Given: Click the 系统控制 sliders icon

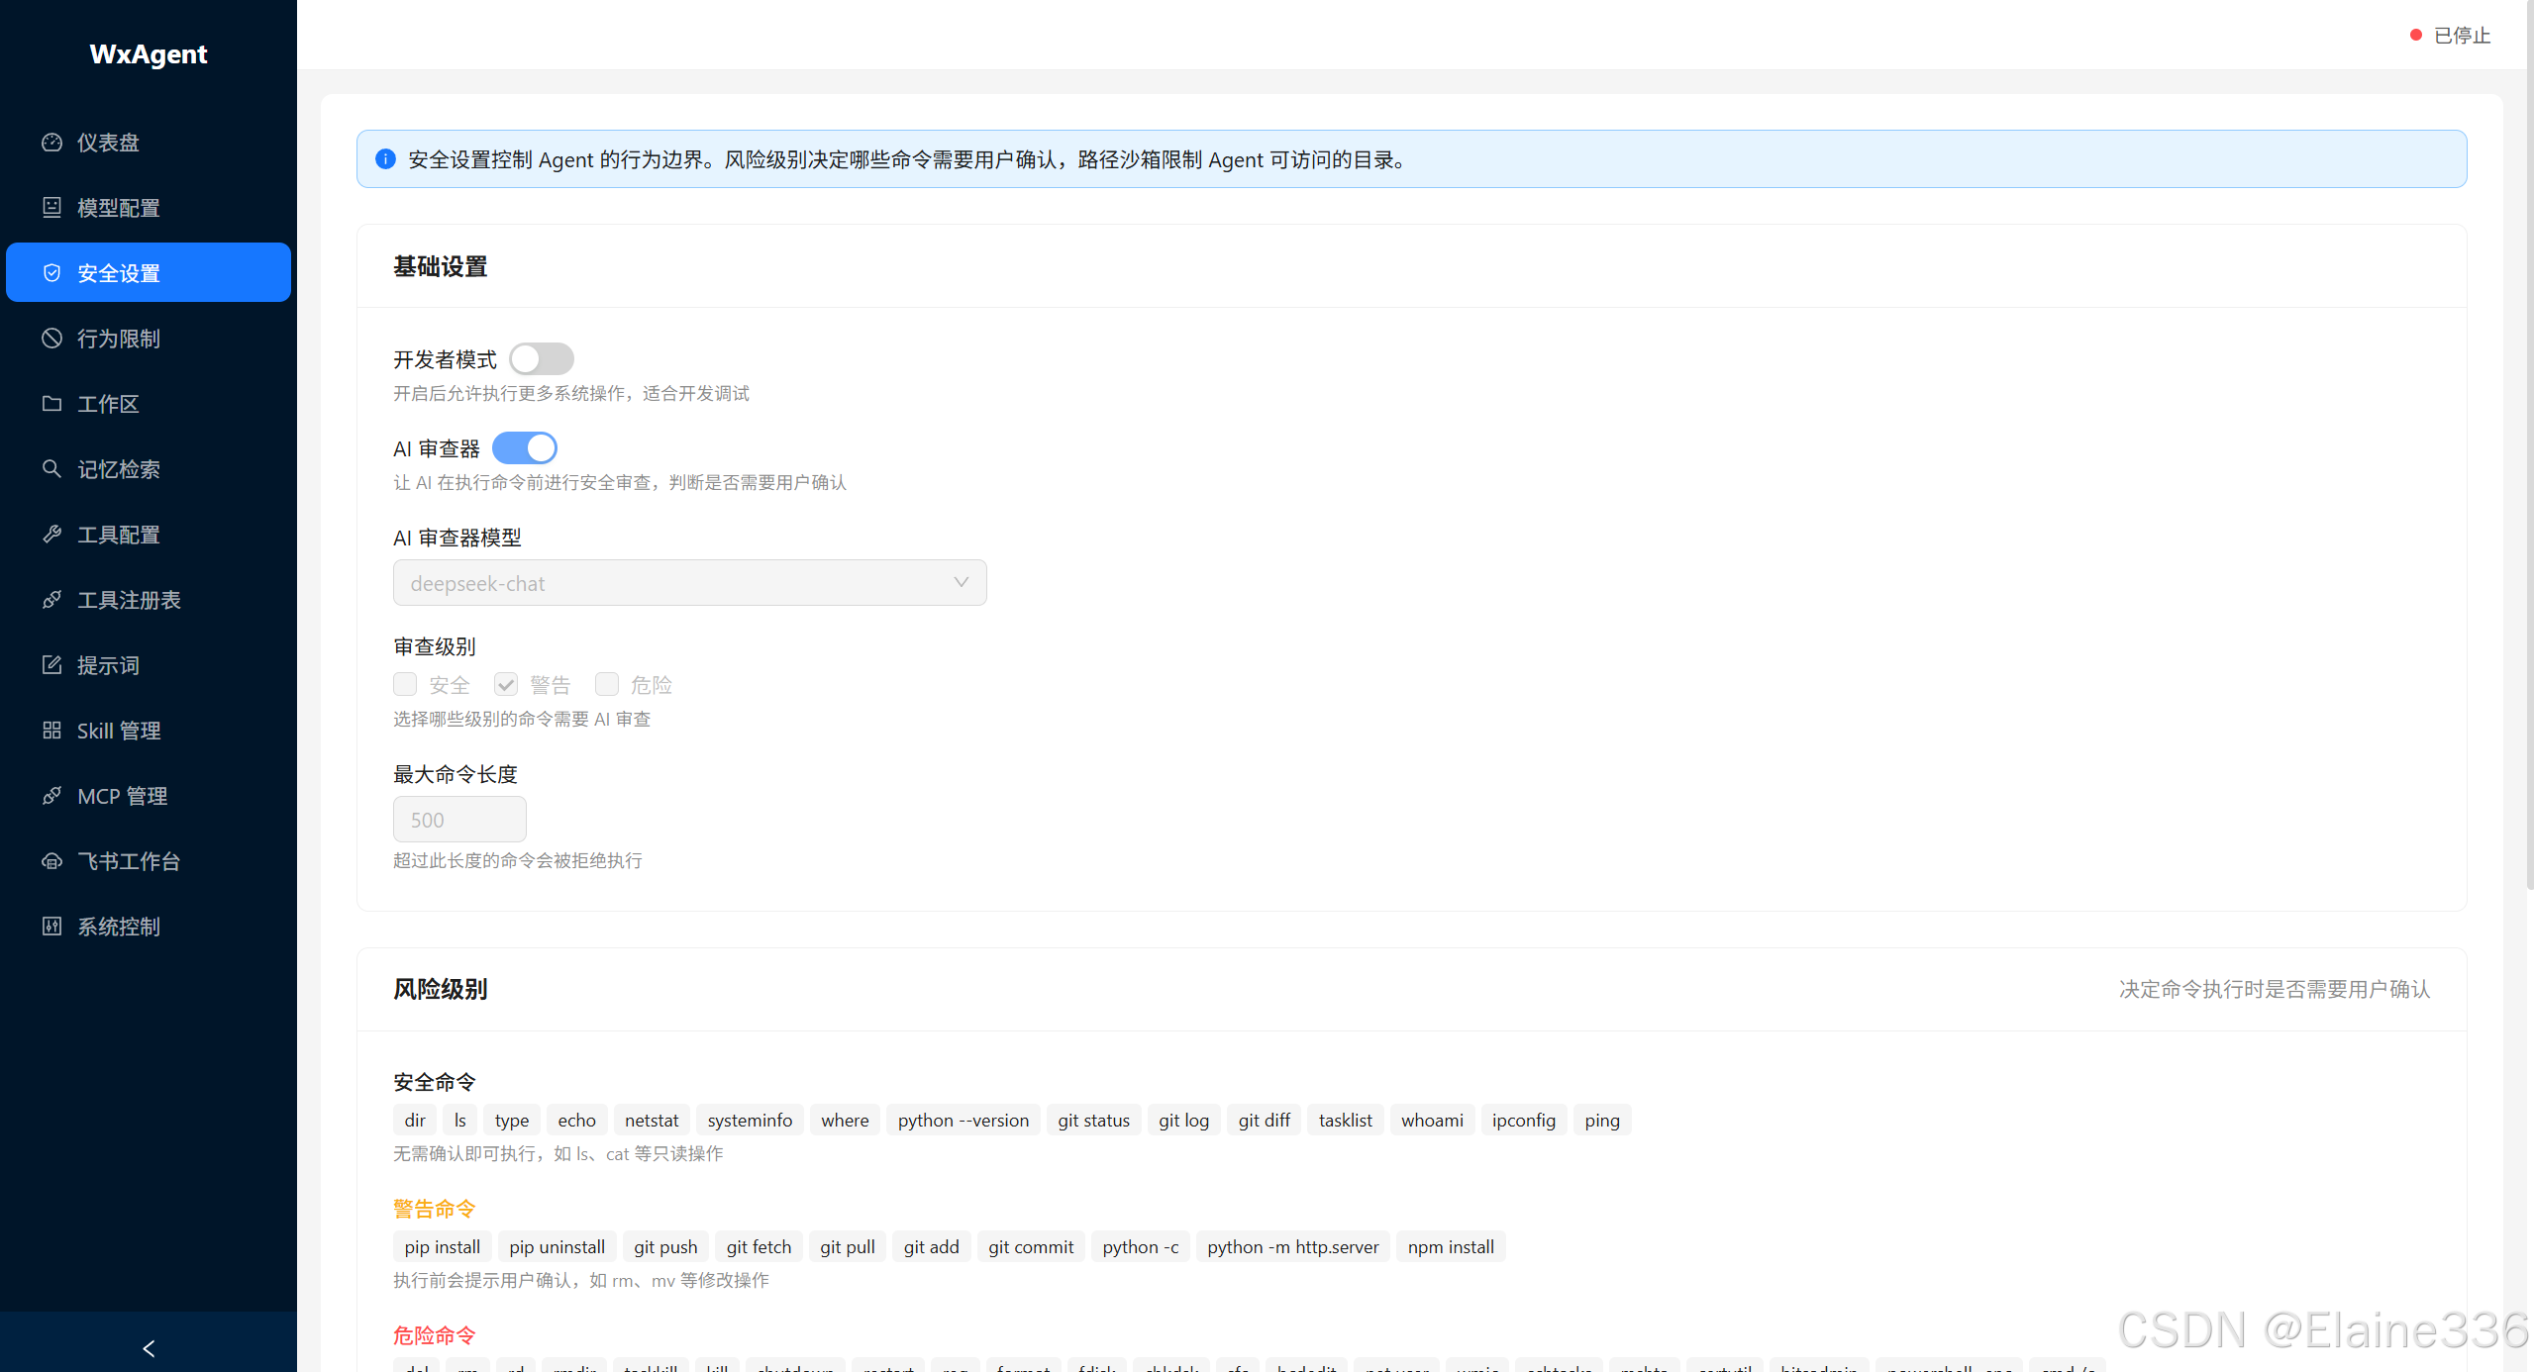Looking at the screenshot, I should [52, 926].
